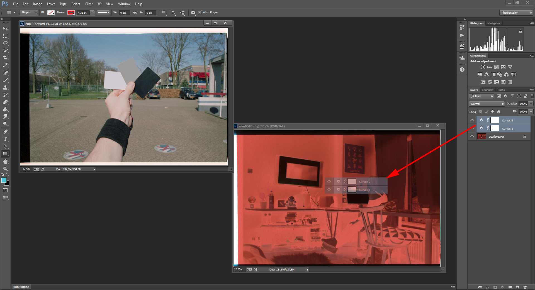
Task: Click the cyan foreground color swatch
Action: tap(4, 181)
